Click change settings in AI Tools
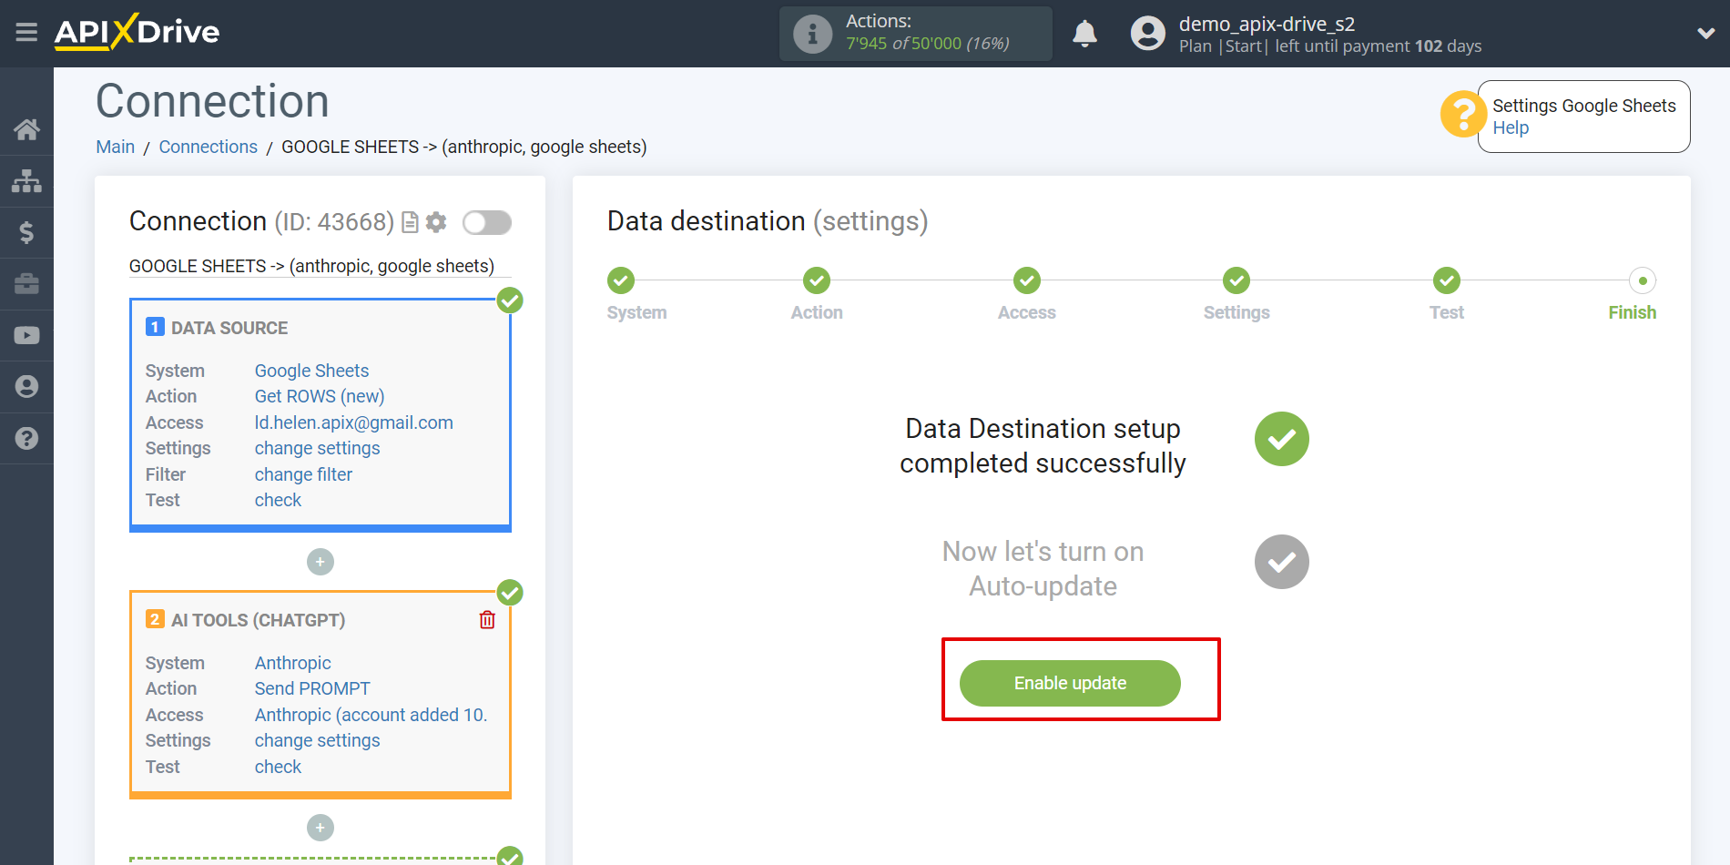1730x865 pixels. [x=317, y=740]
